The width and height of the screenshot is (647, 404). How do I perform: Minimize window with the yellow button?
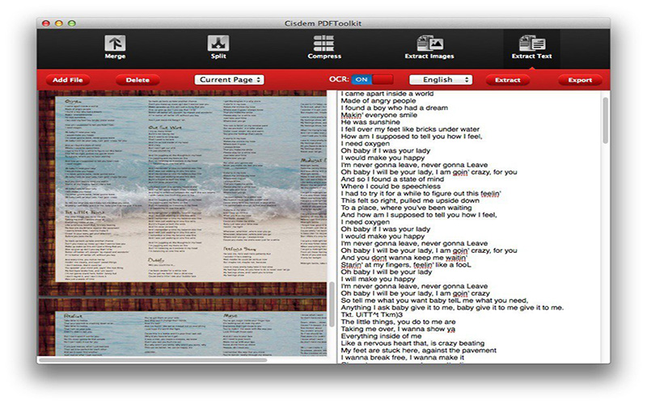coord(58,23)
